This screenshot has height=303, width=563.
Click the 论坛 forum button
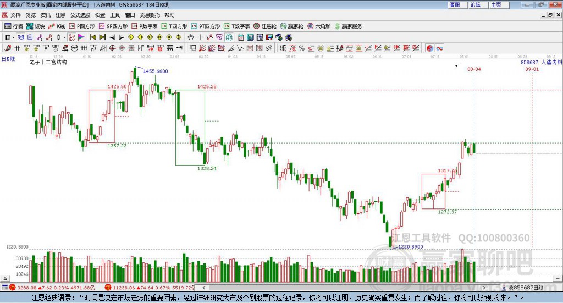(476, 4)
